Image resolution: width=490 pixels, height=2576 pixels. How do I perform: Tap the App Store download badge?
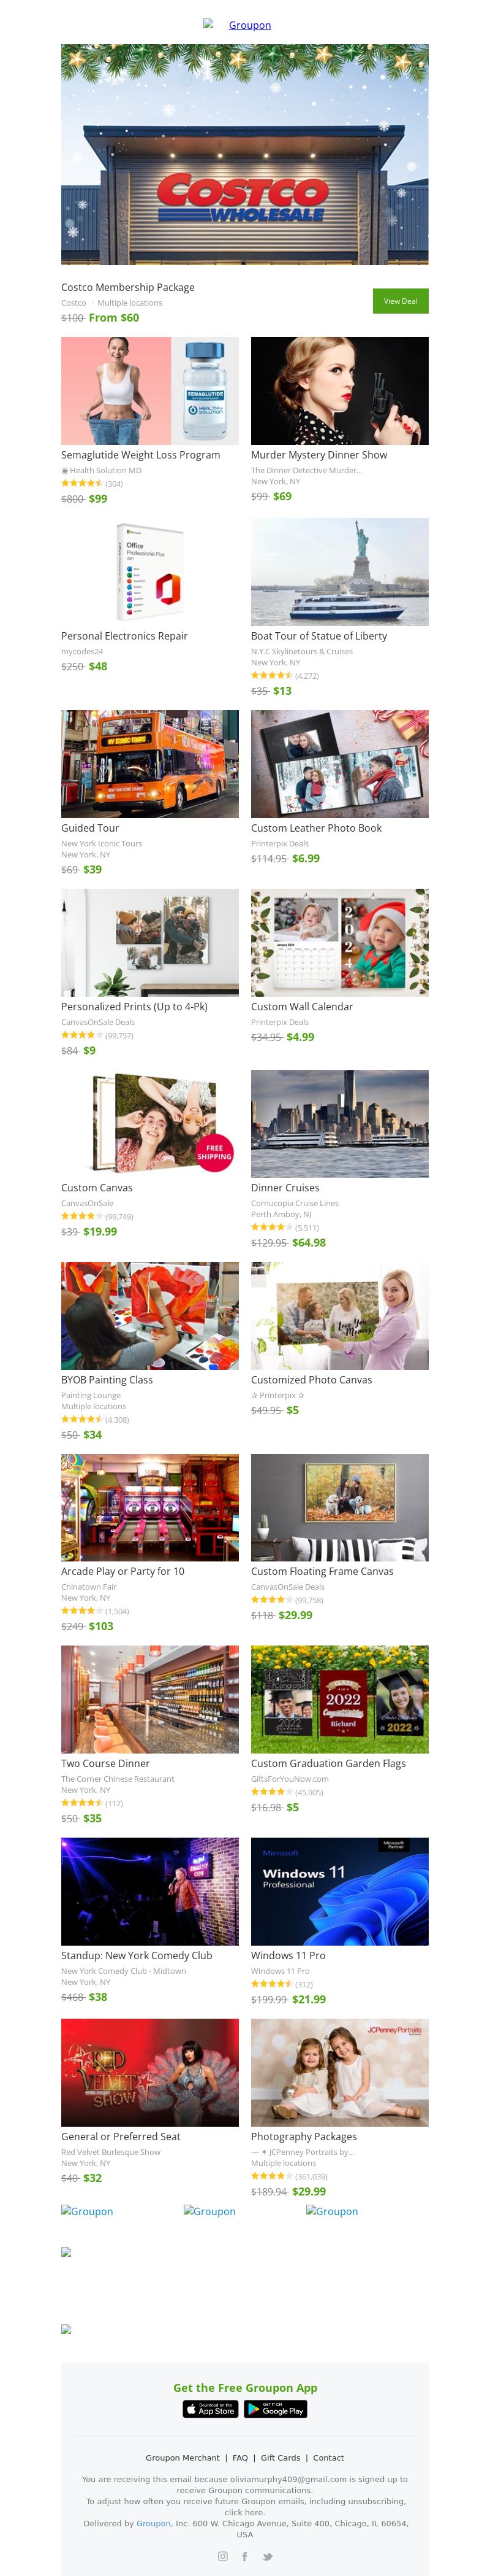click(x=211, y=2409)
